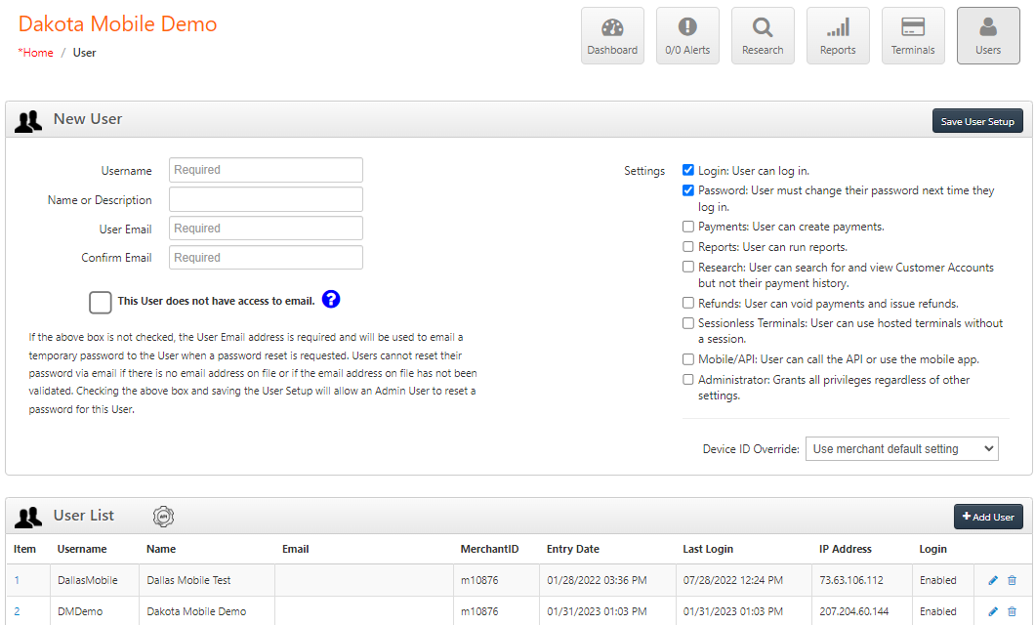Click the help question mark about email access
This screenshot has width=1035, height=625.
click(331, 299)
